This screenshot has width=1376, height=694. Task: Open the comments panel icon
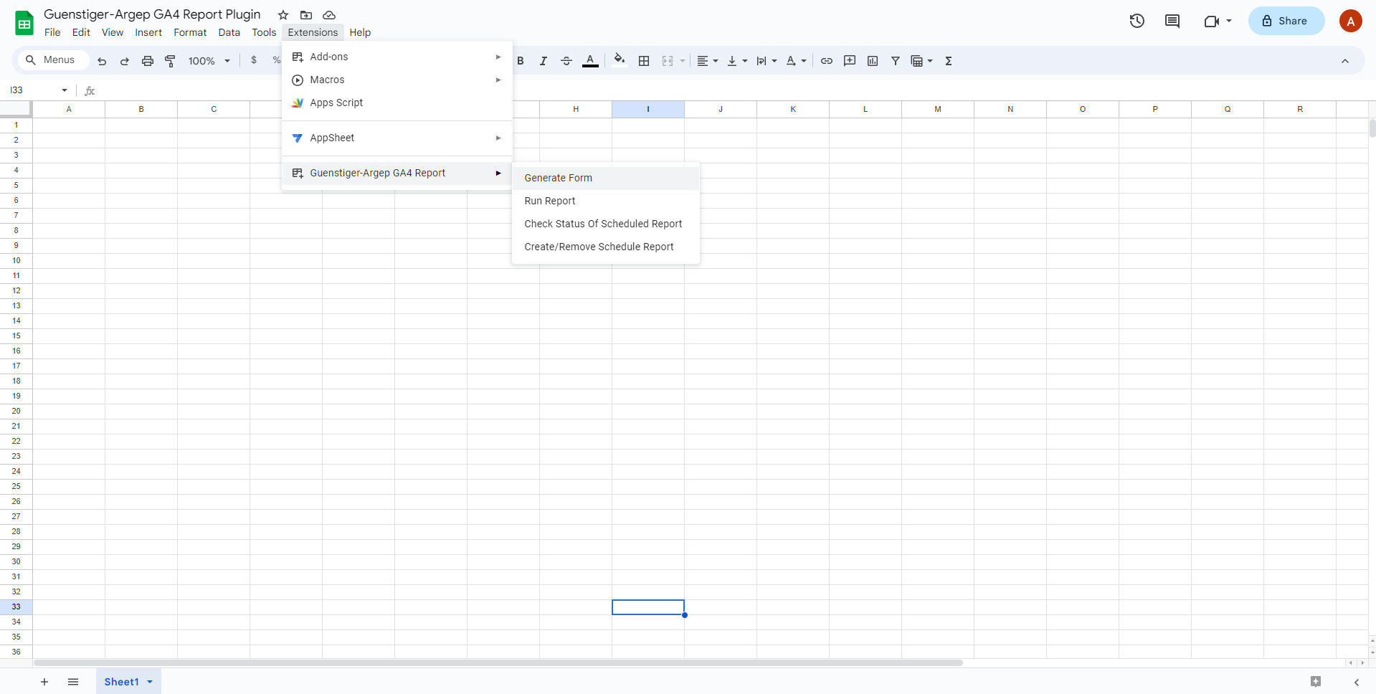point(1172,21)
